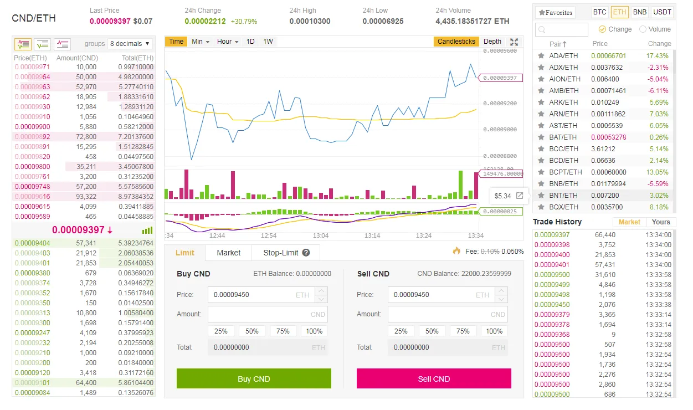This screenshot has width=693, height=410.
Task: Show Market tab in Trade History
Action: click(629, 222)
